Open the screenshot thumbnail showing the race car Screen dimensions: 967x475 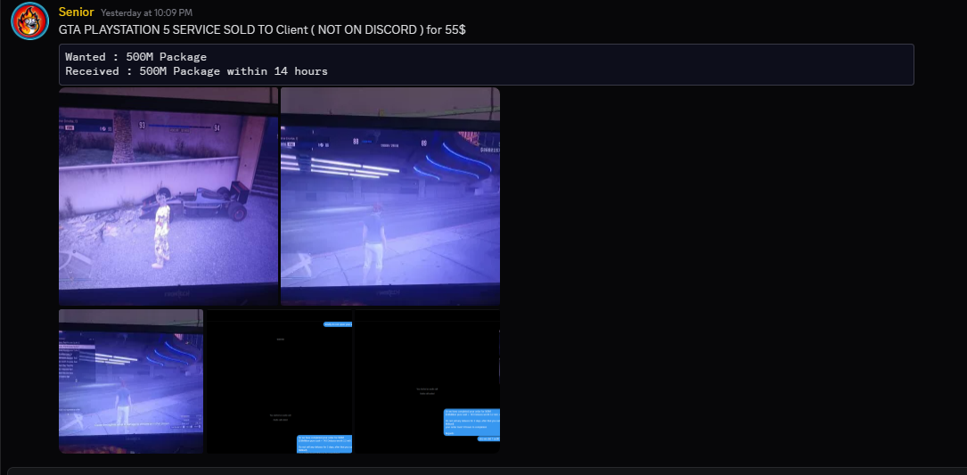click(x=168, y=196)
